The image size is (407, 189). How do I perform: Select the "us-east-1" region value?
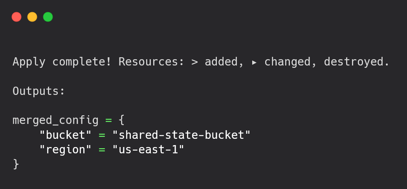[148, 149]
